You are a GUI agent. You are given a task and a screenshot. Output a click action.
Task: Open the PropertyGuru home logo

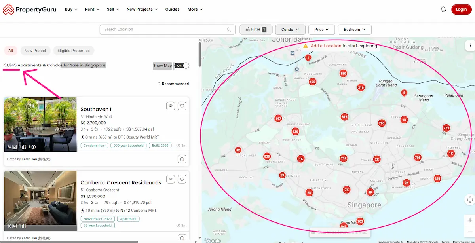pyautogui.click(x=29, y=9)
